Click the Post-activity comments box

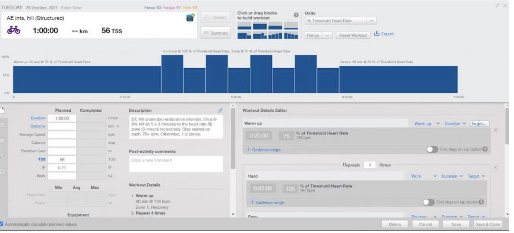[176, 164]
